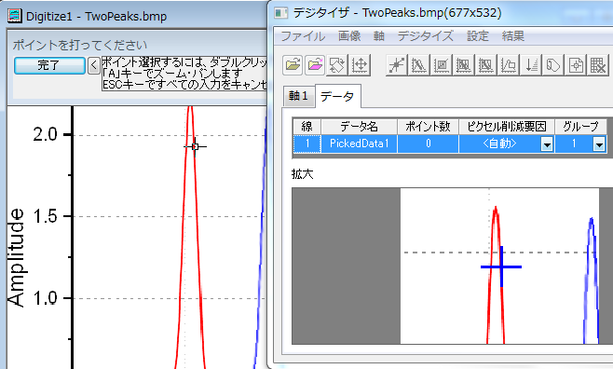Click the tag label icon
Viewport: 613px width, 369px height.
(x=553, y=65)
